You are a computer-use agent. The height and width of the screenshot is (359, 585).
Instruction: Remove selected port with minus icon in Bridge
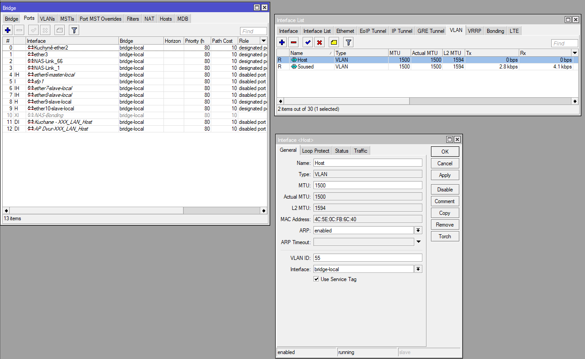point(19,30)
